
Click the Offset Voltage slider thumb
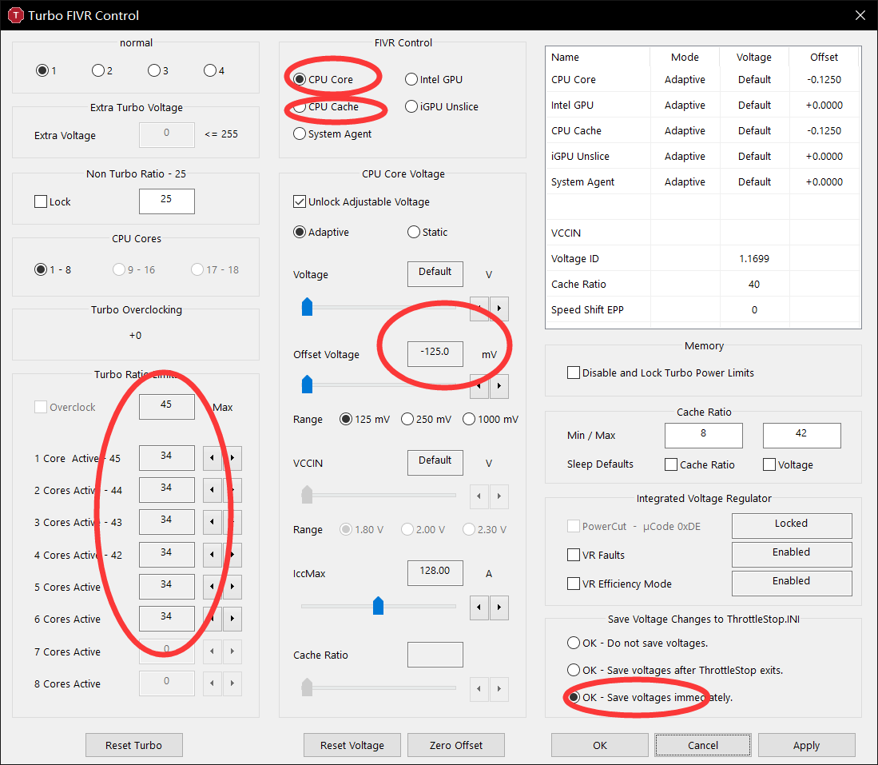307,384
